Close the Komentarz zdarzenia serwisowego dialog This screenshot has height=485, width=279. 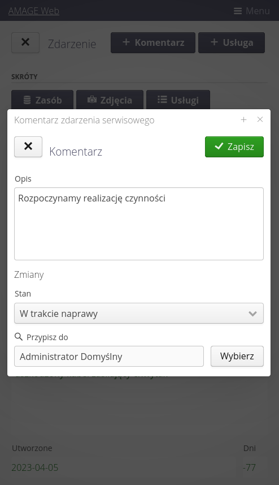(x=260, y=119)
